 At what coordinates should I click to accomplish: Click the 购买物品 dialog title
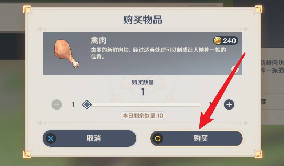pyautogui.click(x=143, y=20)
